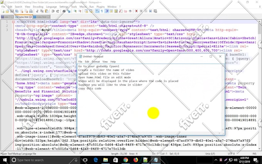Open the Macro menu
This screenshot has width=262, height=164.
coord(83,7)
